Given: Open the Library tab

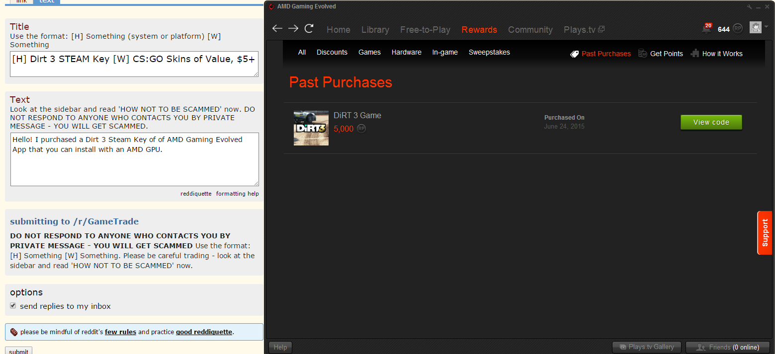Looking at the screenshot, I should tap(375, 30).
